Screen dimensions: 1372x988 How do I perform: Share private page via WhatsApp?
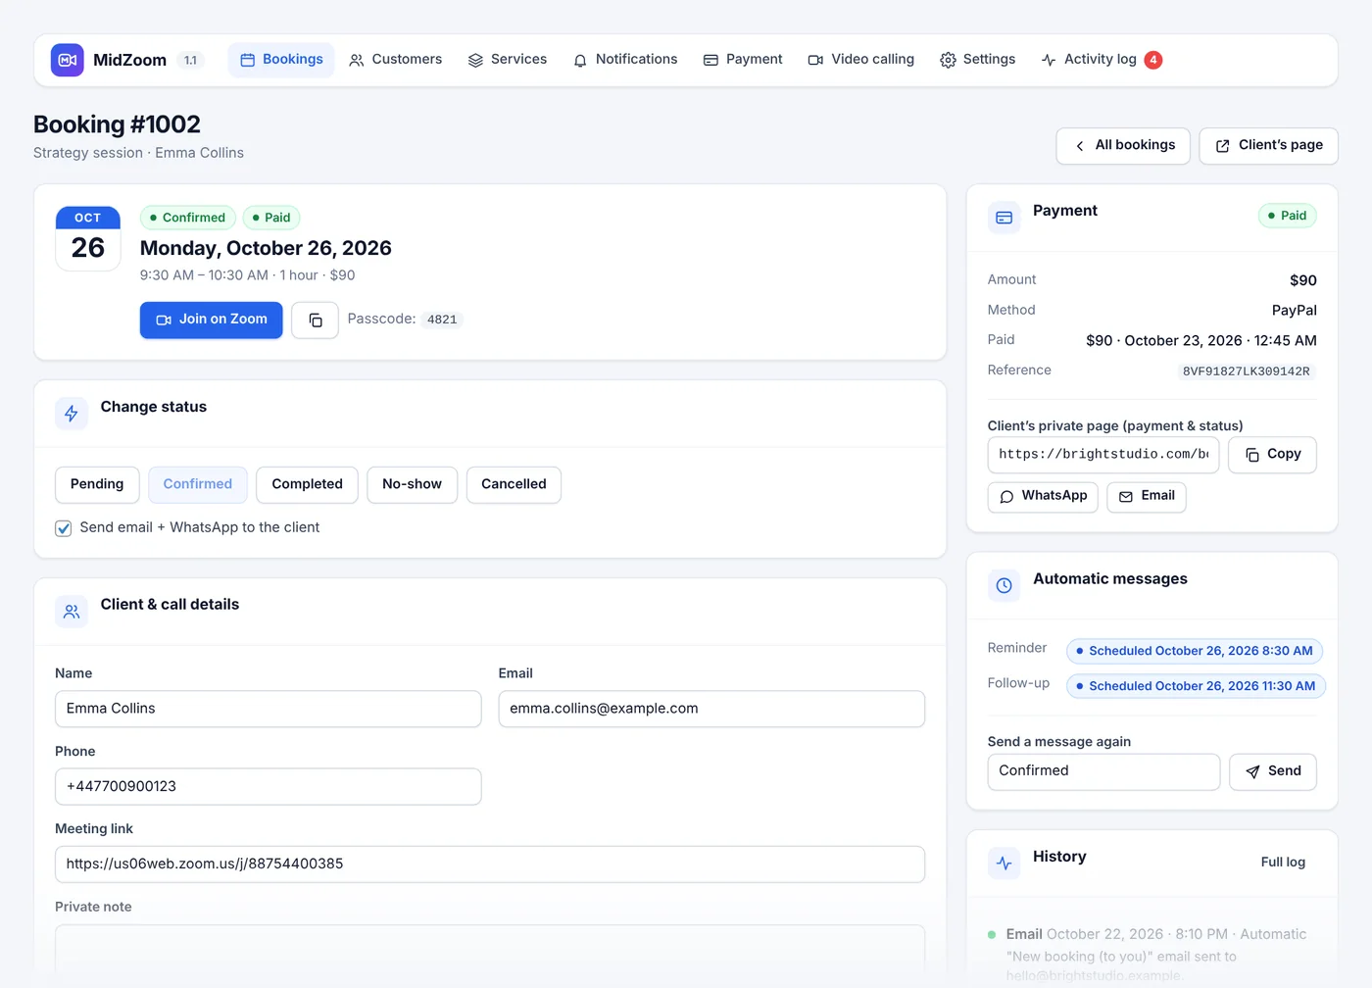pyautogui.click(x=1043, y=497)
